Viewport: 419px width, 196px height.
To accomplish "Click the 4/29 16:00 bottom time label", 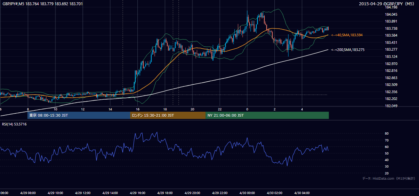I will pos(137,193).
